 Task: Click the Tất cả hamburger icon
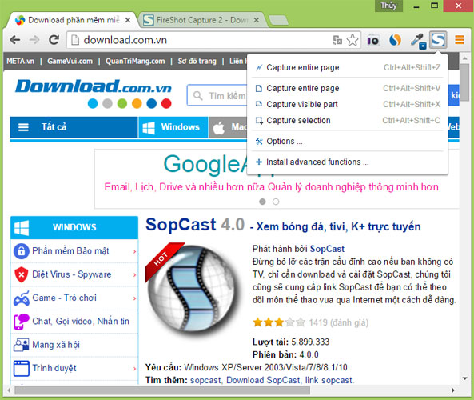pos(23,127)
